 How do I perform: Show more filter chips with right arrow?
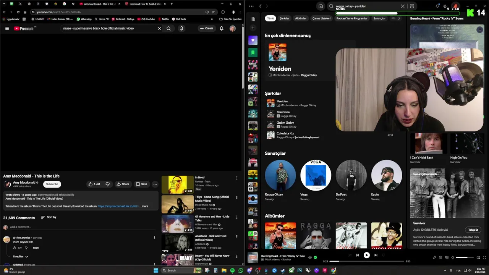399,18
